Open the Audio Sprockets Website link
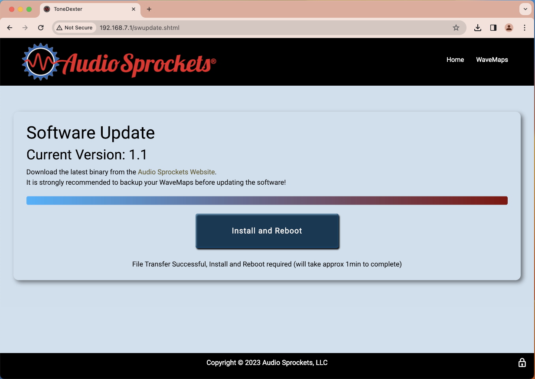535x379 pixels. [x=176, y=172]
